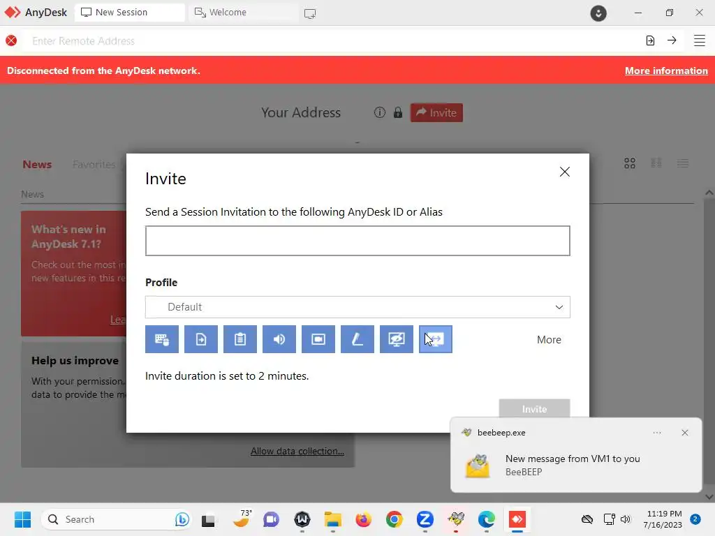Open Allow data collection link
Image resolution: width=715 pixels, height=536 pixels.
pyautogui.click(x=297, y=451)
